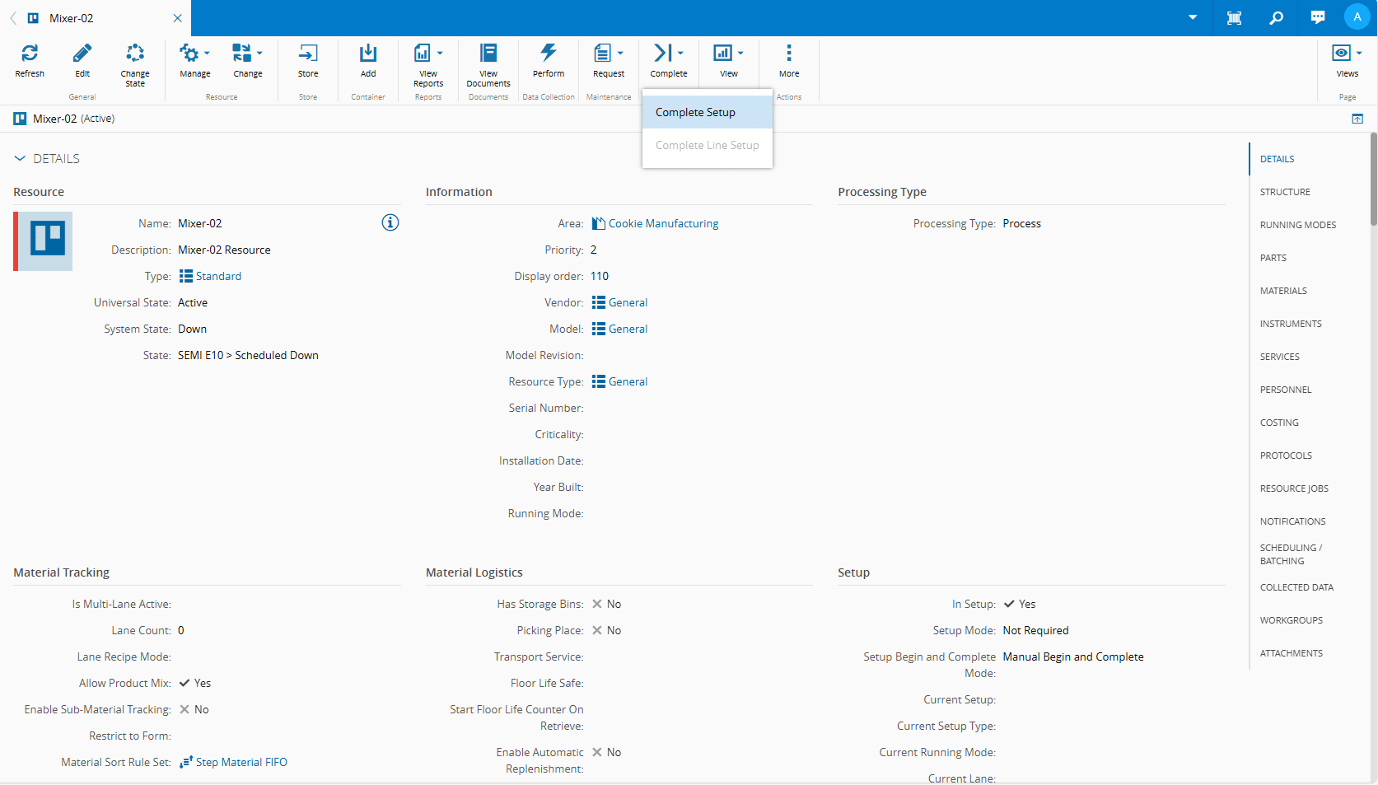Expand the Request maintenance dropdown
1378x785 pixels.
609,54
